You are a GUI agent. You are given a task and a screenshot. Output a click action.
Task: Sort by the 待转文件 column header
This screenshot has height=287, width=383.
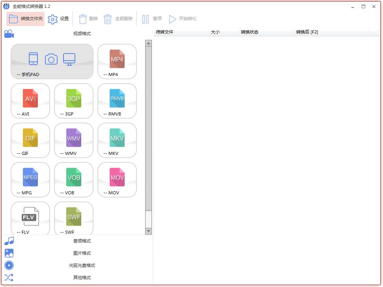pyautogui.click(x=181, y=32)
